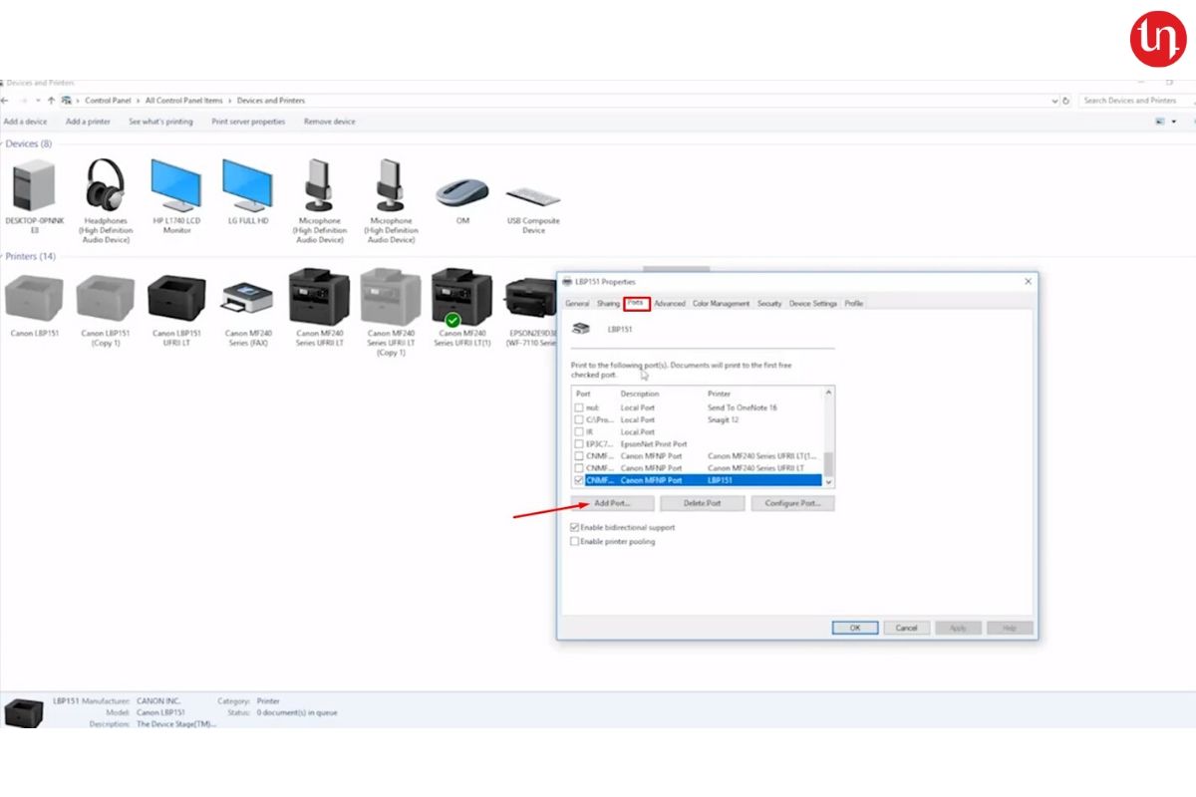Open the Profile tab
1196x797 pixels.
coord(854,304)
